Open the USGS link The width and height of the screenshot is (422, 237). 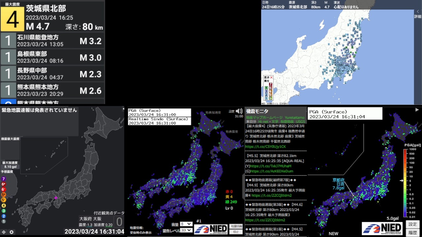point(300,122)
